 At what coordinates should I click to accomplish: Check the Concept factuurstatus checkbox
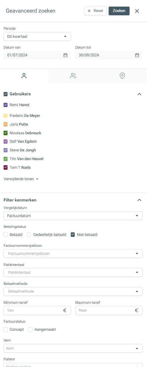point(6,329)
